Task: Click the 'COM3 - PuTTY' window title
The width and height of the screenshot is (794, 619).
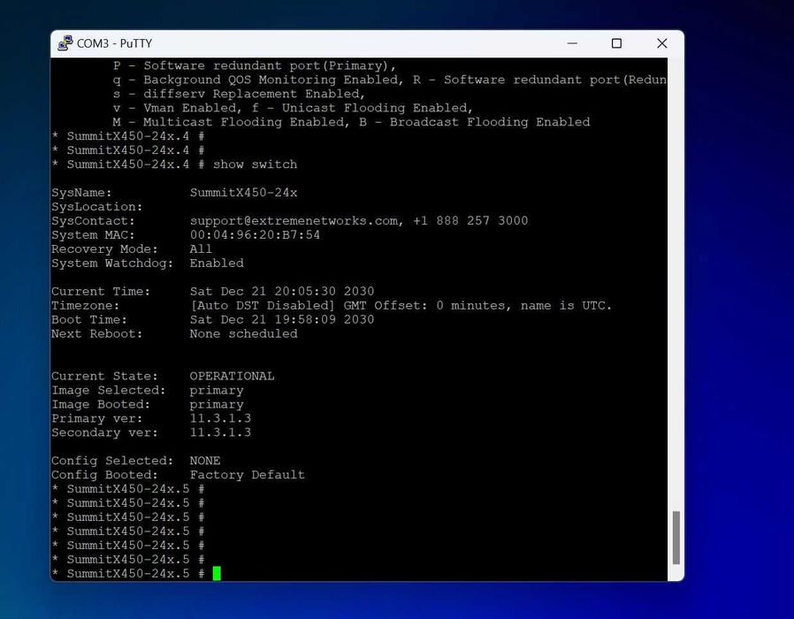Action: [114, 43]
